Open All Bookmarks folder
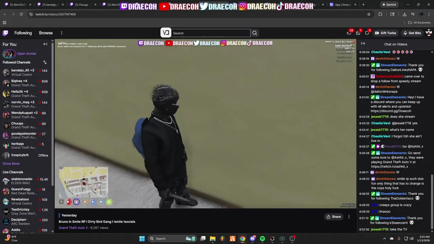The image size is (434, 244). (x=419, y=23)
